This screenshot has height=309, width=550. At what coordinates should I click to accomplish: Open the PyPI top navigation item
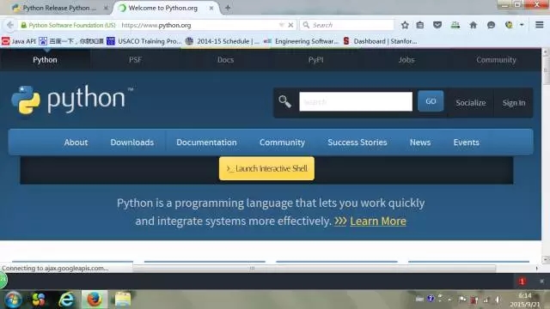(x=315, y=60)
